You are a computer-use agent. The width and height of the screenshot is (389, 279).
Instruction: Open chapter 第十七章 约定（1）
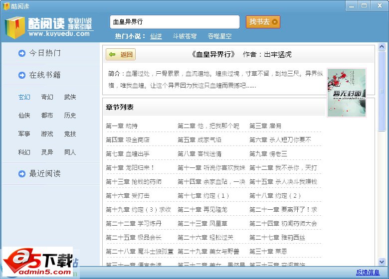click(203, 196)
